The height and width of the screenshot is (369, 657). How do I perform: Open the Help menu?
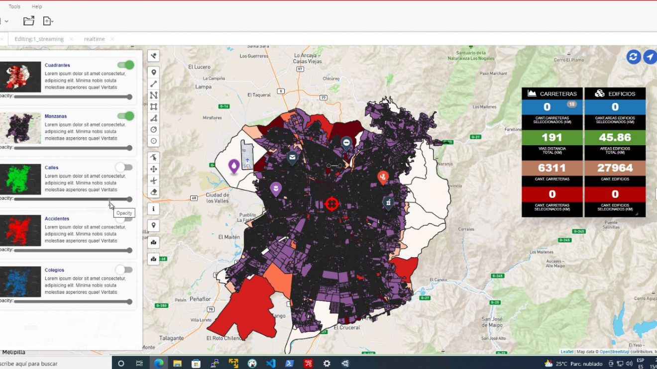37,6
